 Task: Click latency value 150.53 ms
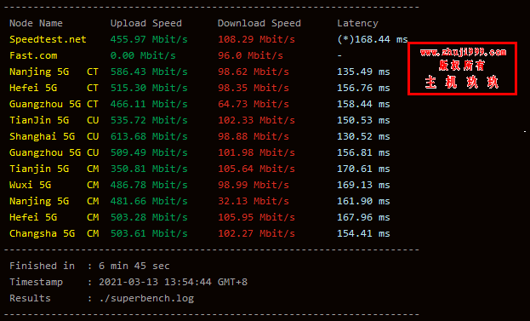coord(363,120)
